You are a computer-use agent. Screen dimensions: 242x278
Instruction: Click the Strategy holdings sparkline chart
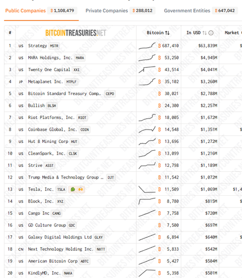pos(147,46)
